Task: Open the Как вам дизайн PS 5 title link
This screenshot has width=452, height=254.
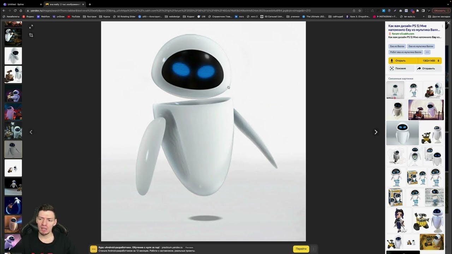Action: (414, 28)
